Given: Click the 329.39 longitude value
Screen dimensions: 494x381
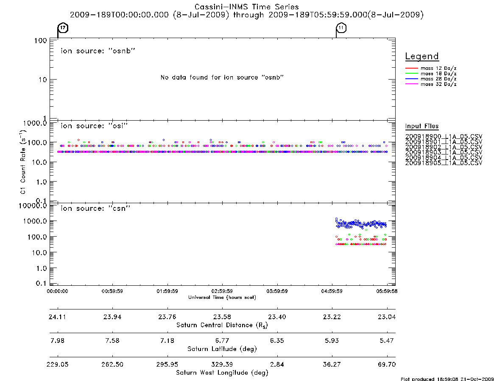Looking at the screenshot, I should click(222, 364).
